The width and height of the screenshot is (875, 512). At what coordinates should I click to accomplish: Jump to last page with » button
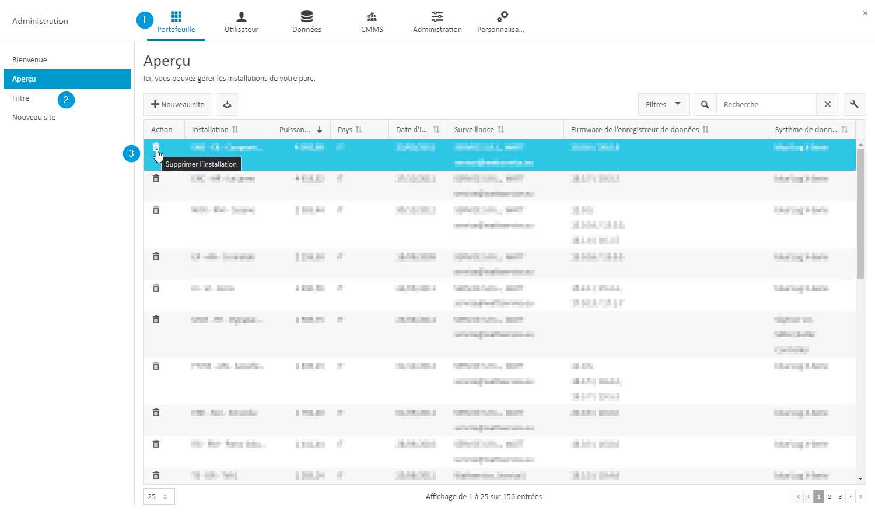pyautogui.click(x=860, y=496)
